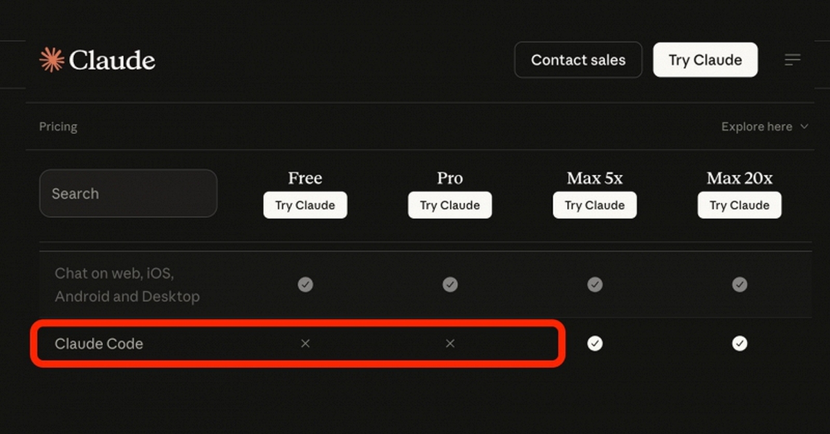Click Max 20x Claude Code checkmark

pos(740,343)
